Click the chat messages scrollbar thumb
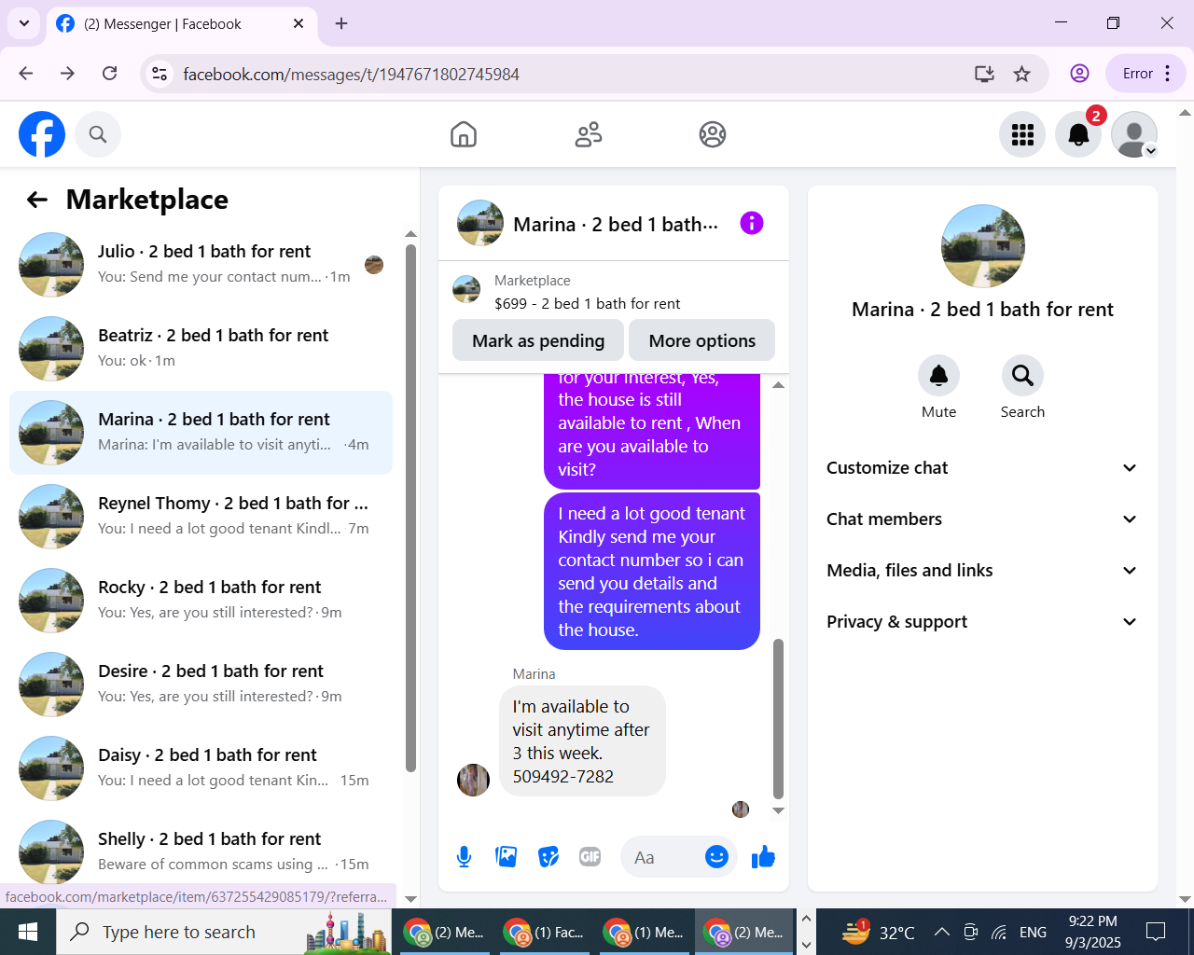The height and width of the screenshot is (955, 1194). 778,719
